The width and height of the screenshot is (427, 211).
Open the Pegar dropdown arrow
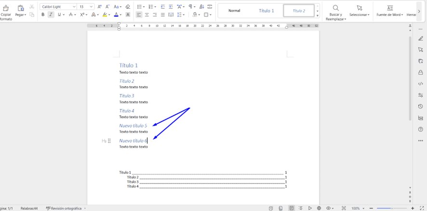25,15
